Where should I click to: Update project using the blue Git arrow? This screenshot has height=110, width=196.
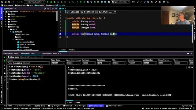[x=138, y=2]
